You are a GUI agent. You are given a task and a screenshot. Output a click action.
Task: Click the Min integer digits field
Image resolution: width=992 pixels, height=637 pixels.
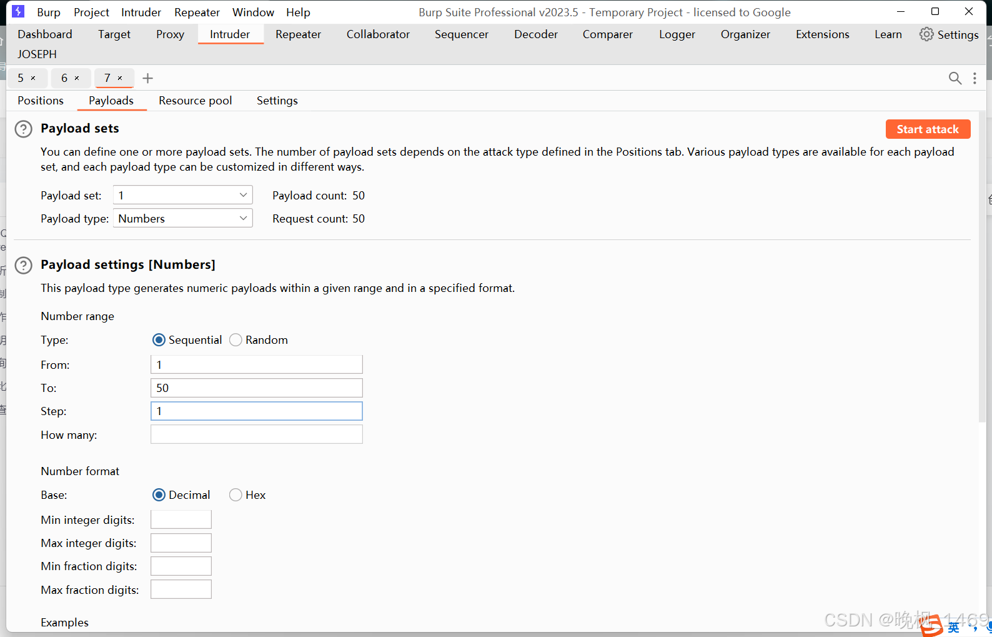pos(181,519)
